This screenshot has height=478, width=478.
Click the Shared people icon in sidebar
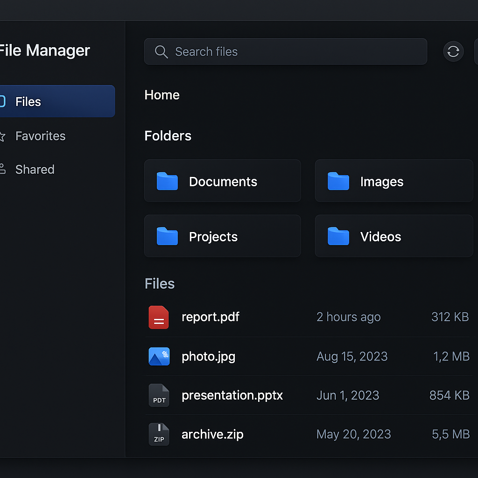[x=2, y=169]
